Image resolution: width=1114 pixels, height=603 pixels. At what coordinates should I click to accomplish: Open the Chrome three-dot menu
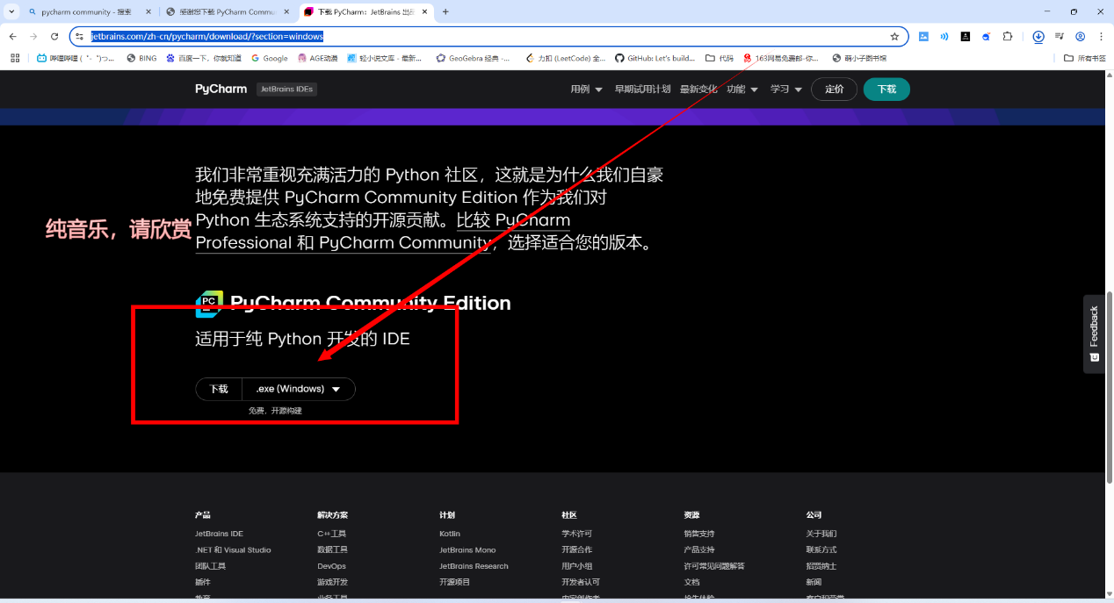pos(1101,36)
